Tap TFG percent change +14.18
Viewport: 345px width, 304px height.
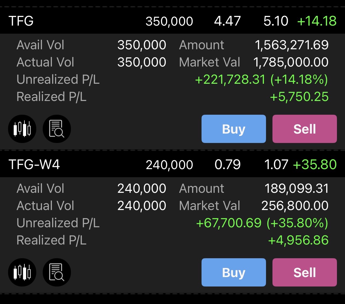[x=317, y=21]
